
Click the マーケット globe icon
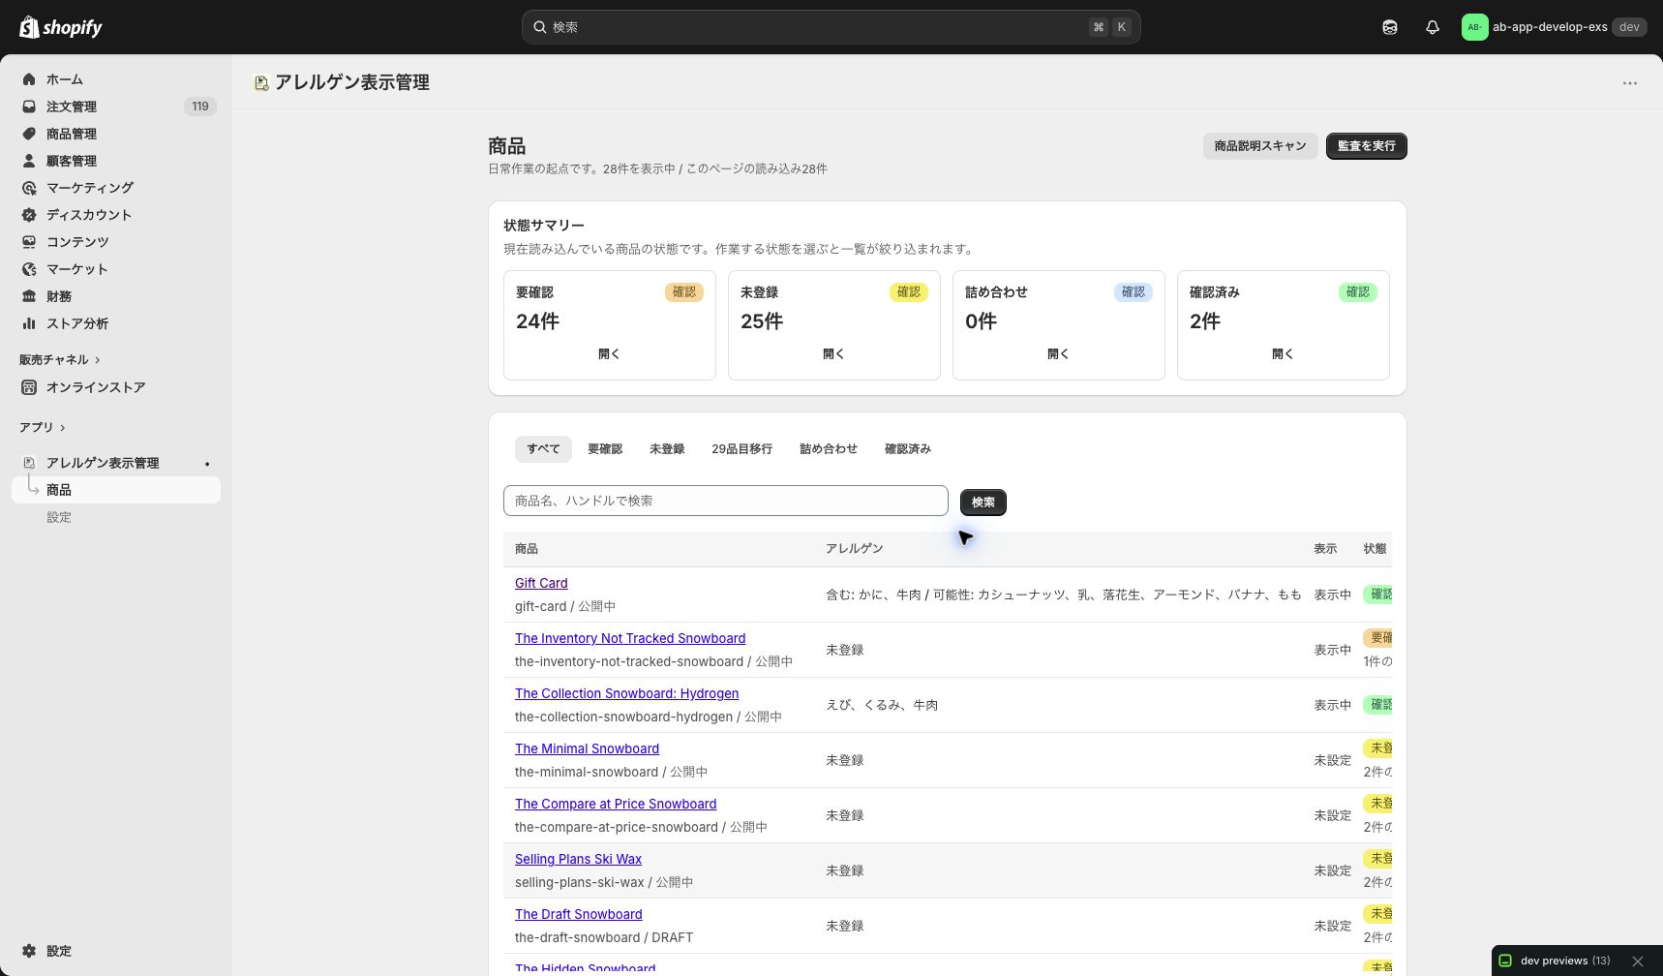coord(29,269)
